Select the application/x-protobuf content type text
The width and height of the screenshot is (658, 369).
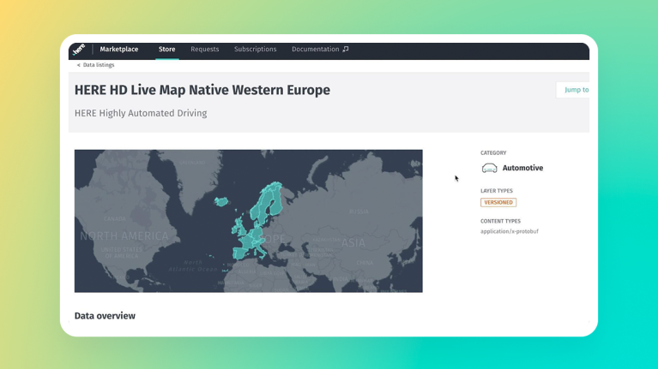(510, 231)
